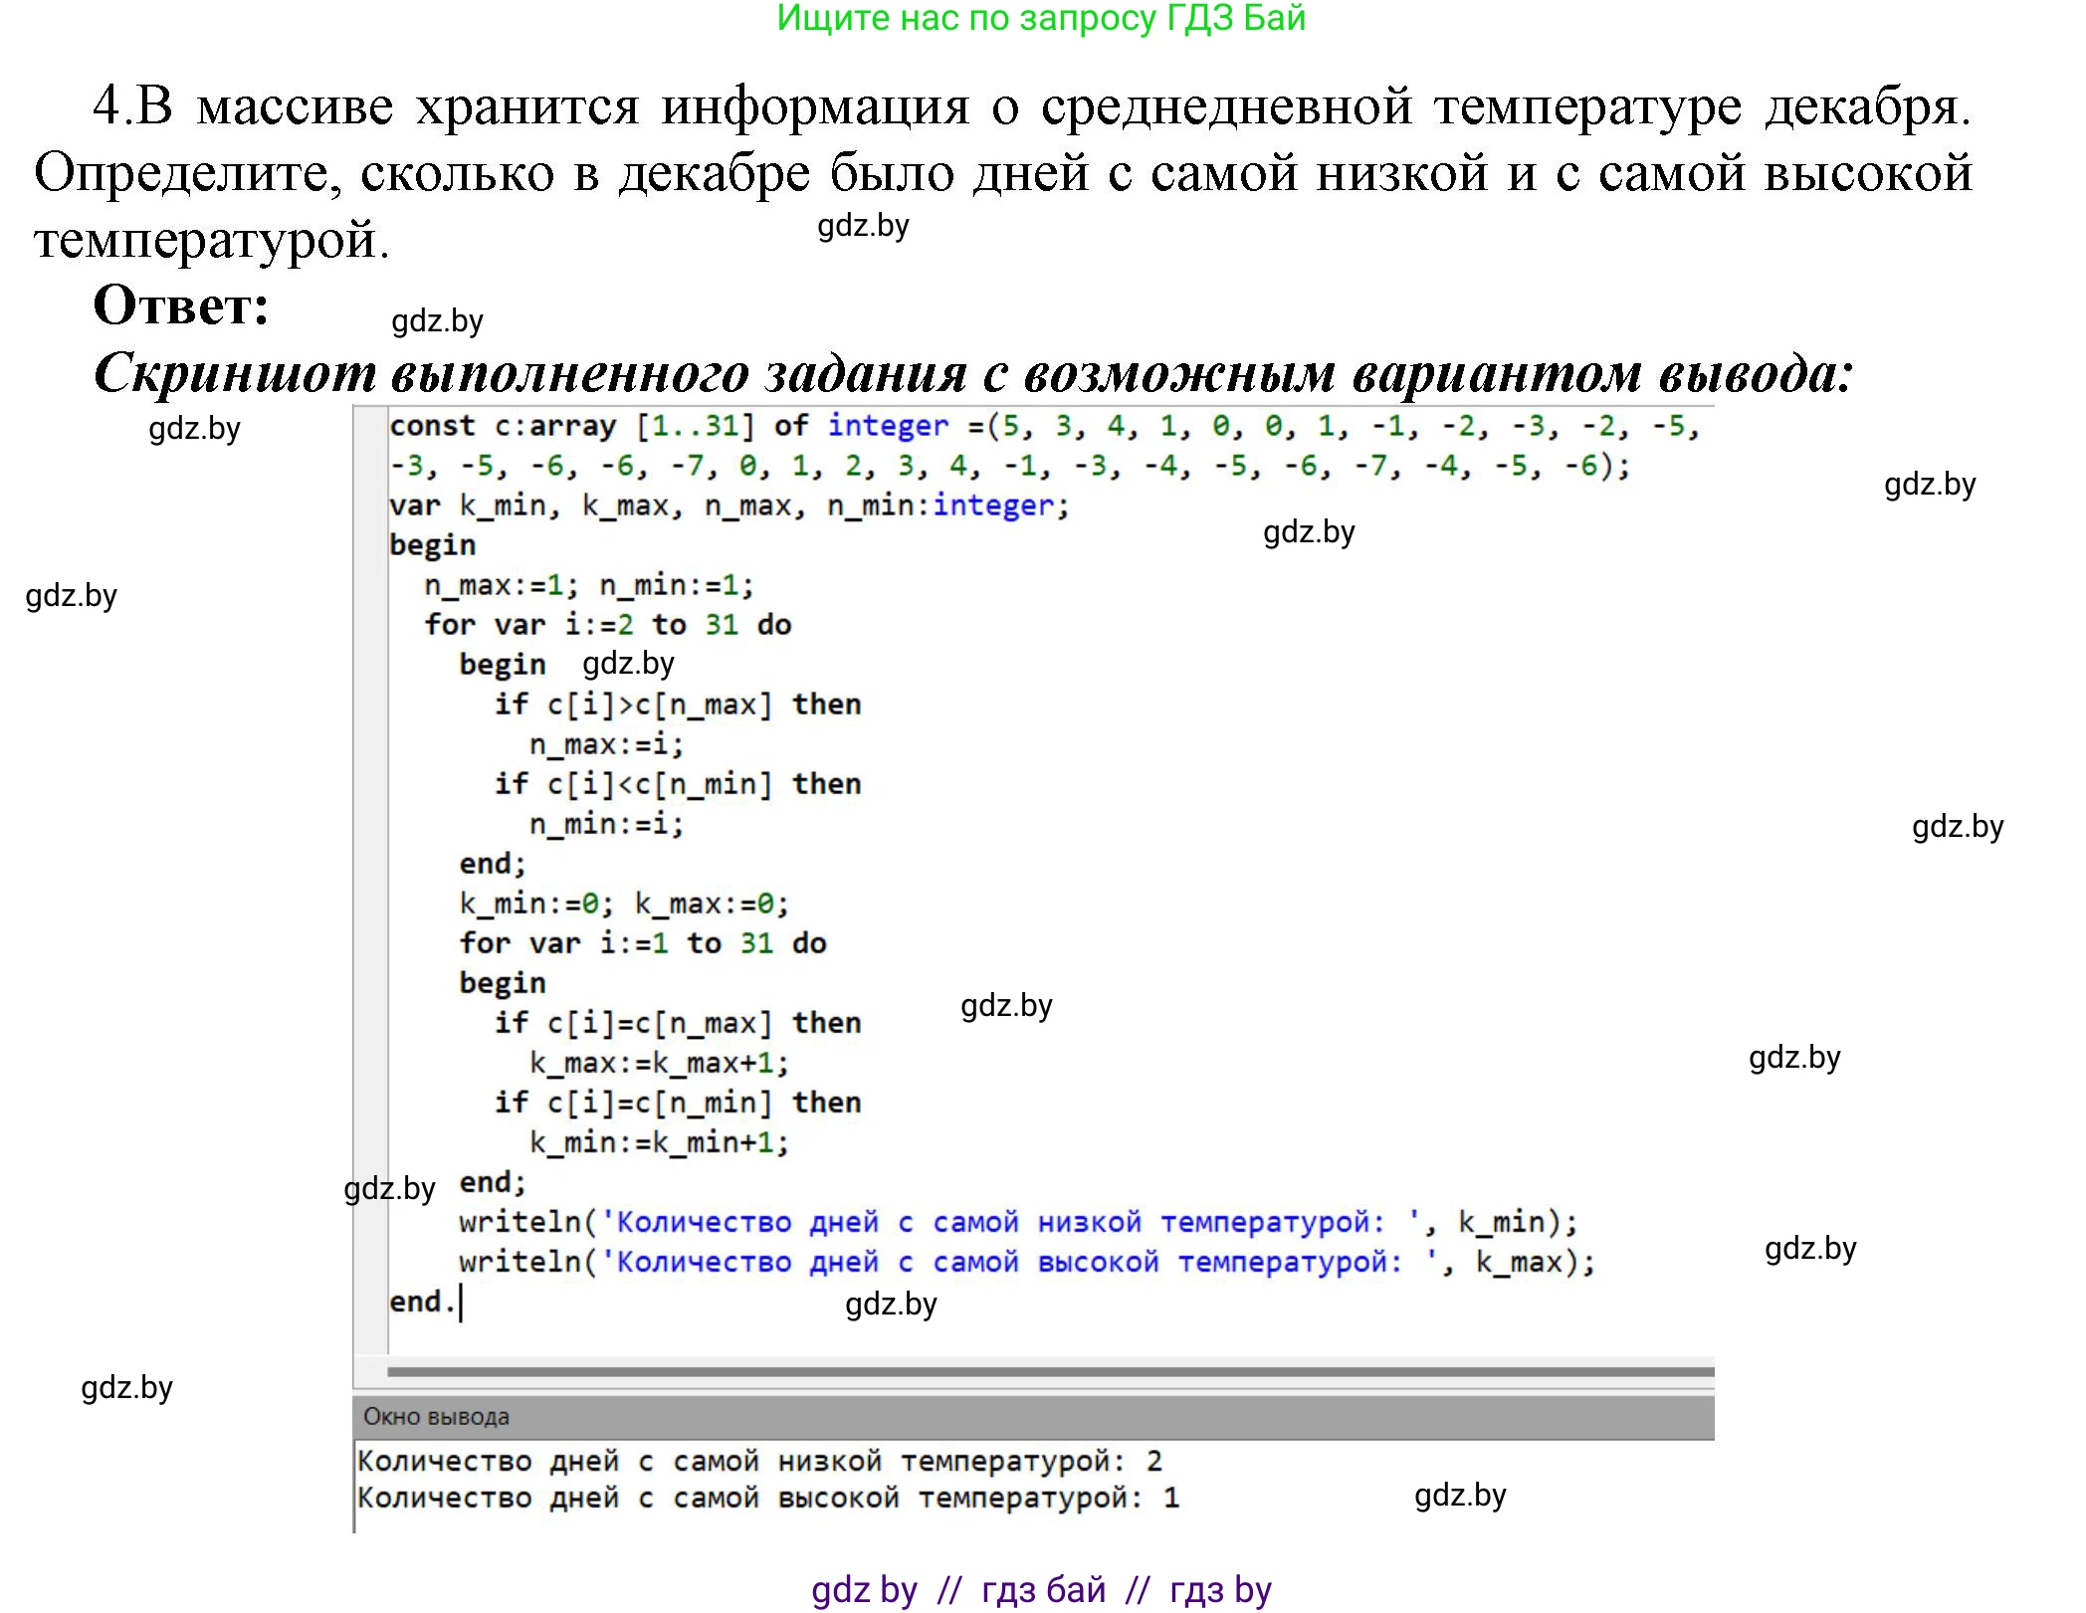The image size is (2086, 1613).
Task: Click output line "Количество дней с самой высокой температурой: 1"
Action: 766,1497
